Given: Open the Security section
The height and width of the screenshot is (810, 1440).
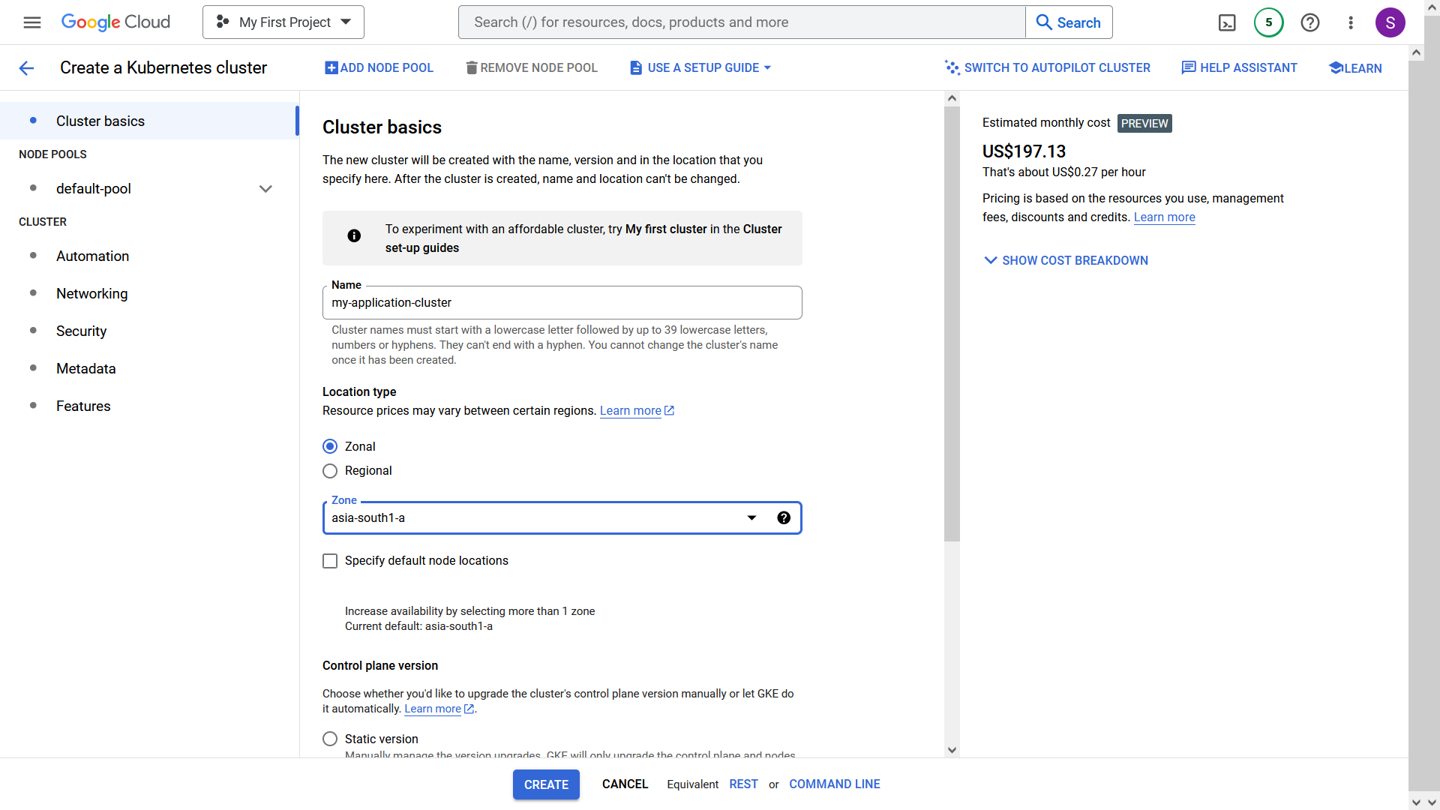Looking at the screenshot, I should coord(82,331).
